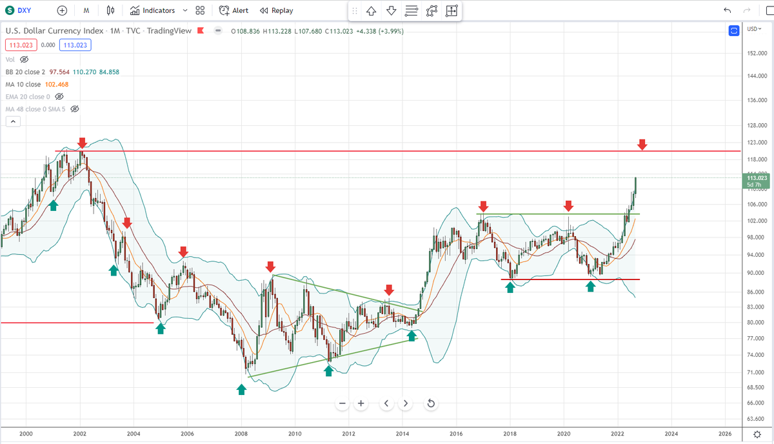The width and height of the screenshot is (774, 444).
Task: Reset chart view with circular arrow
Action: (431, 403)
